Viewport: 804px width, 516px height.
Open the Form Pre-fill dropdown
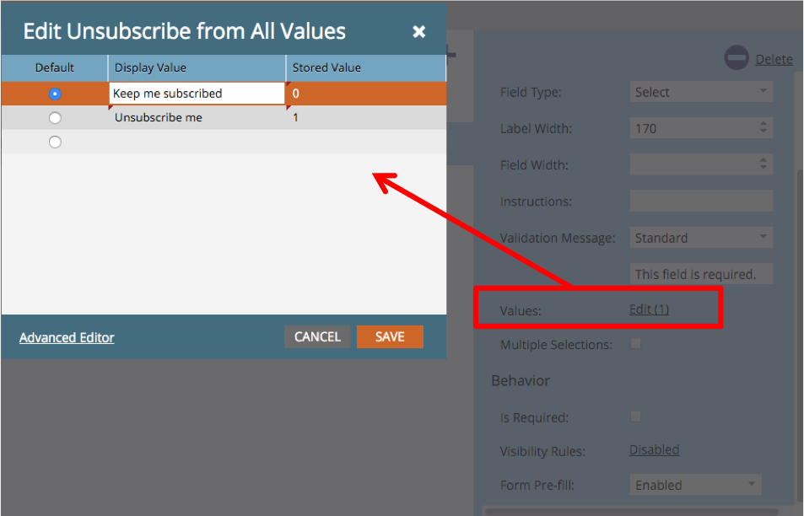click(x=694, y=485)
